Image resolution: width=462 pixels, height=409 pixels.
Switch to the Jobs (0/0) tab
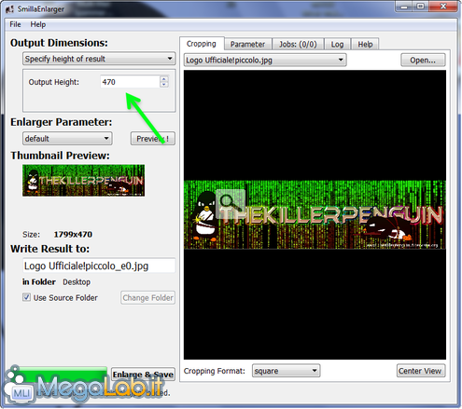point(298,44)
